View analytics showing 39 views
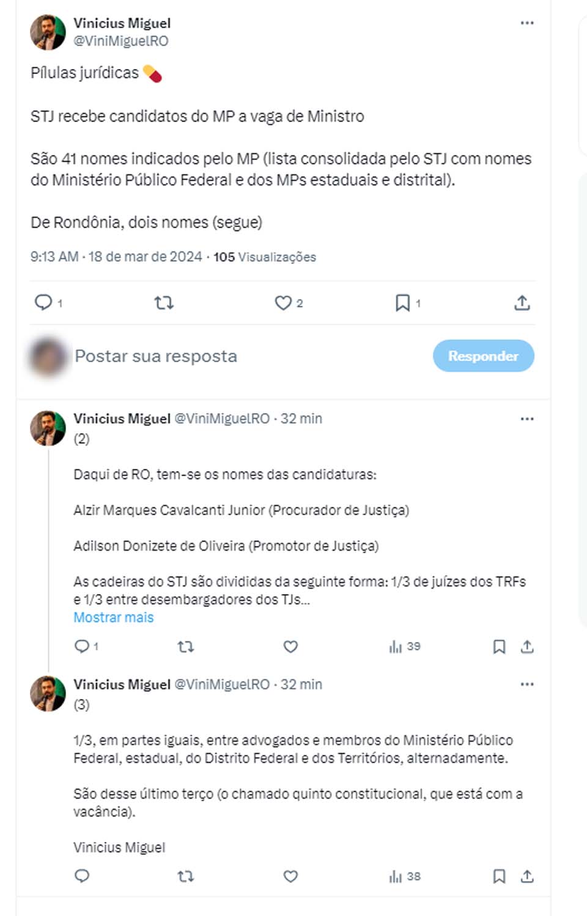 404,646
